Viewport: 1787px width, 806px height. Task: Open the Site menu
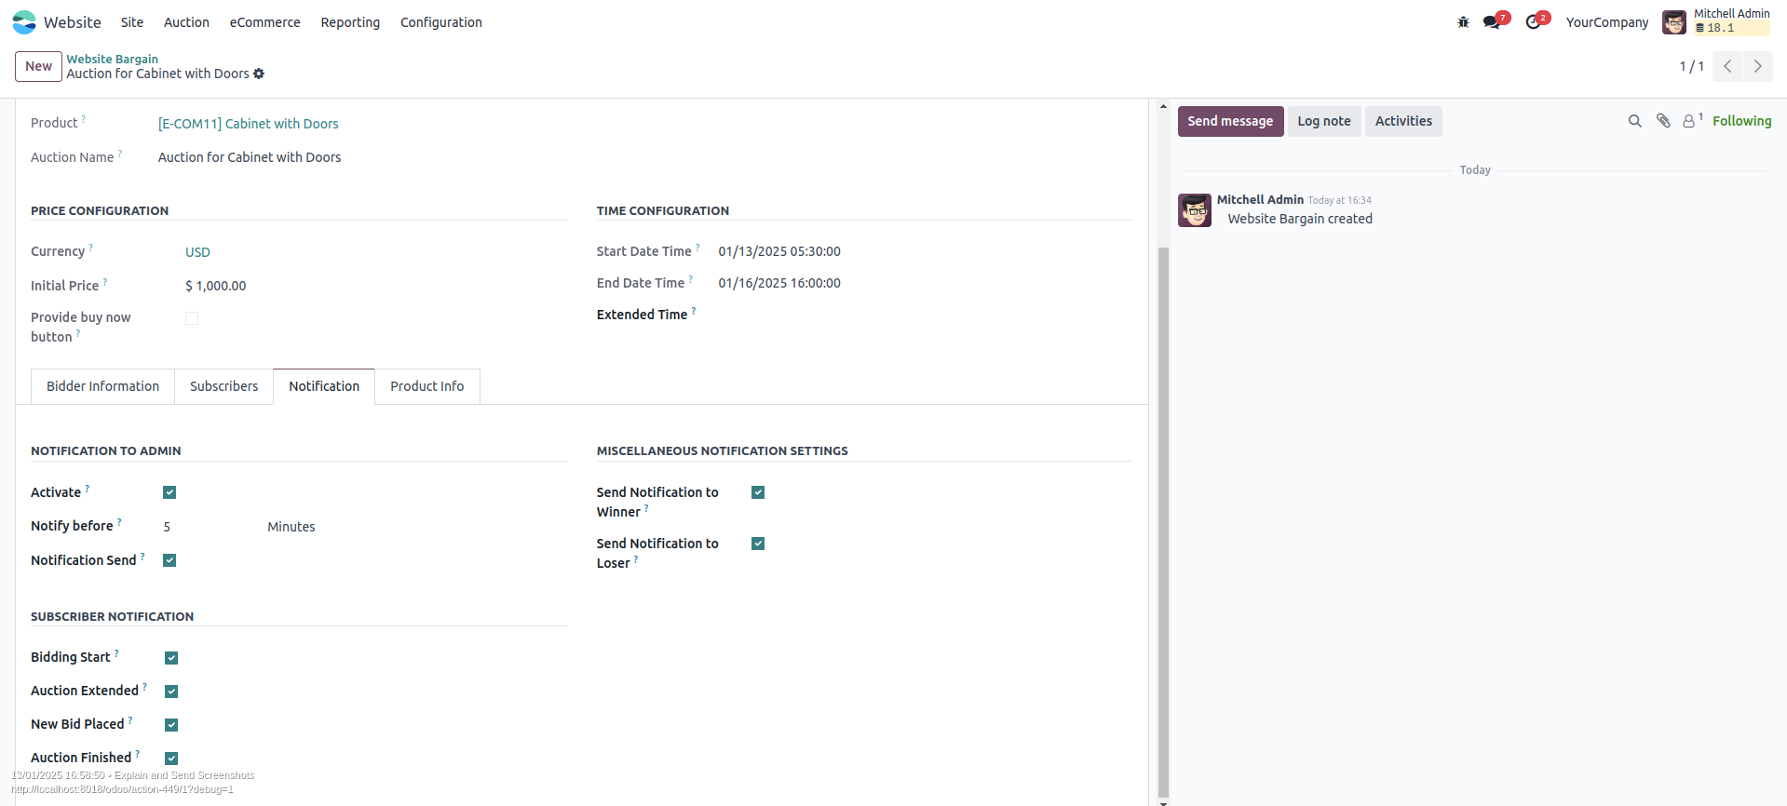pyautogui.click(x=132, y=22)
